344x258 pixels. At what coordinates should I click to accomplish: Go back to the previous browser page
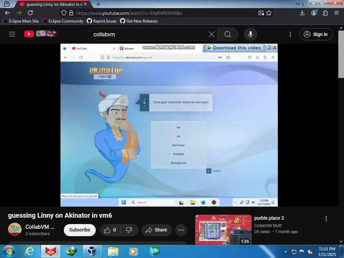7,13
